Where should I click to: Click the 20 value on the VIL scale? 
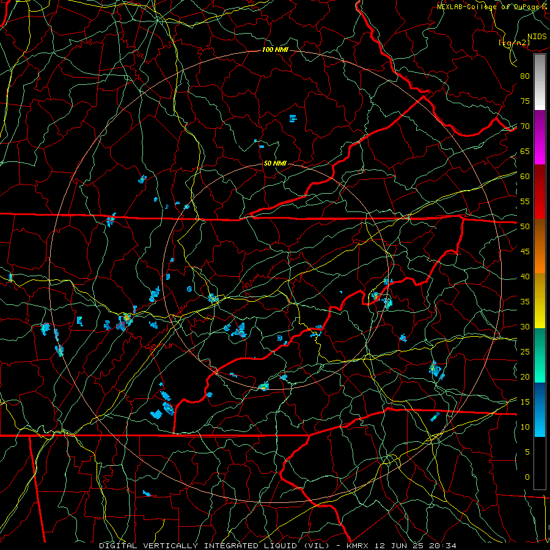coord(525,377)
